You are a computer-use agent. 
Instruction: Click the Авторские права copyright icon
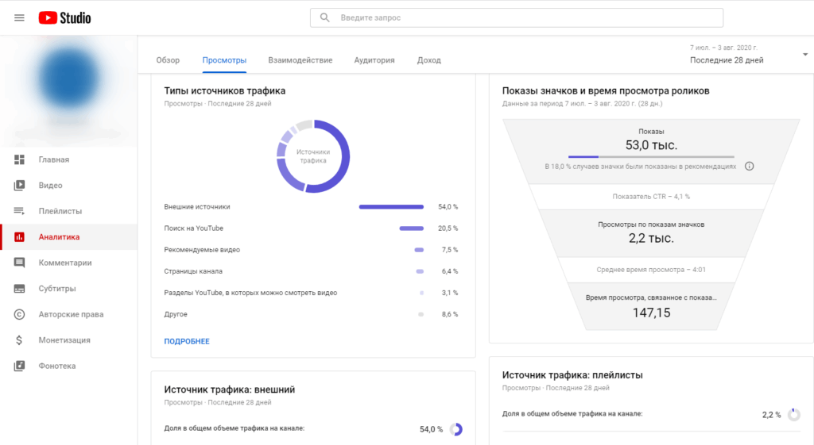(x=19, y=314)
